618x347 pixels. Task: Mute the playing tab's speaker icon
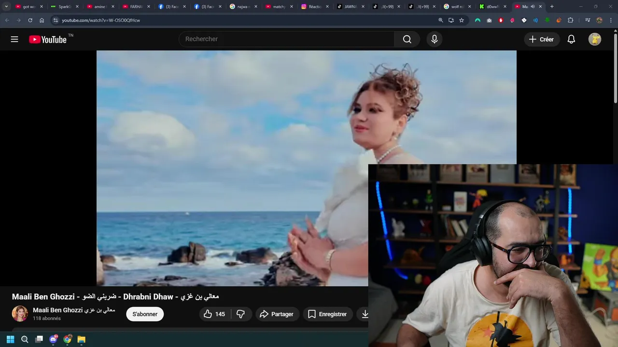click(x=533, y=7)
